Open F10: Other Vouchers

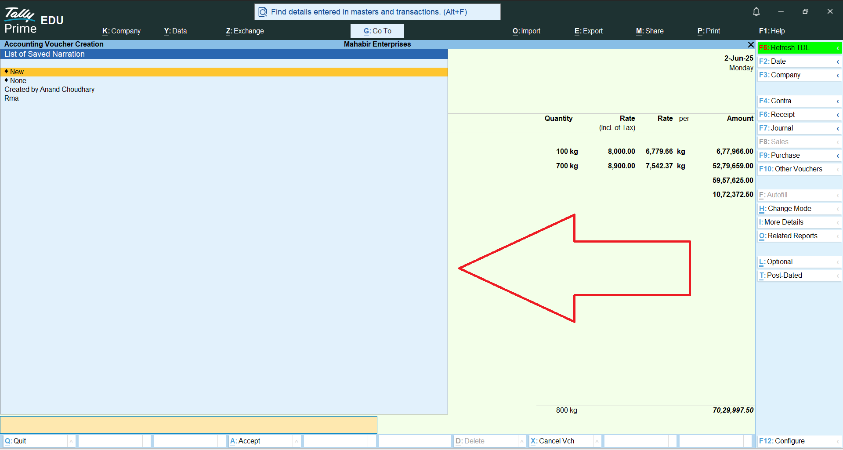coord(796,169)
